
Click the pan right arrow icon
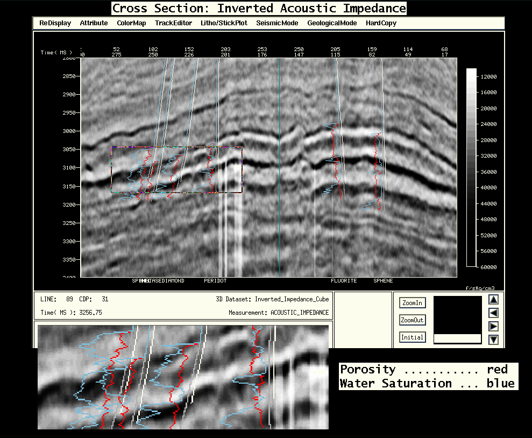(493, 327)
